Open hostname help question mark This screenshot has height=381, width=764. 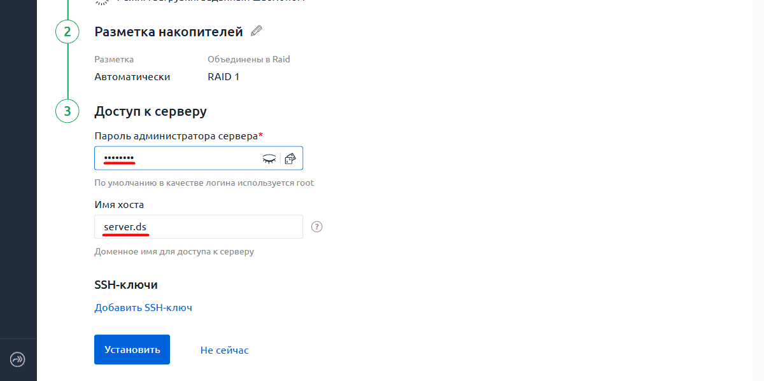(x=317, y=226)
